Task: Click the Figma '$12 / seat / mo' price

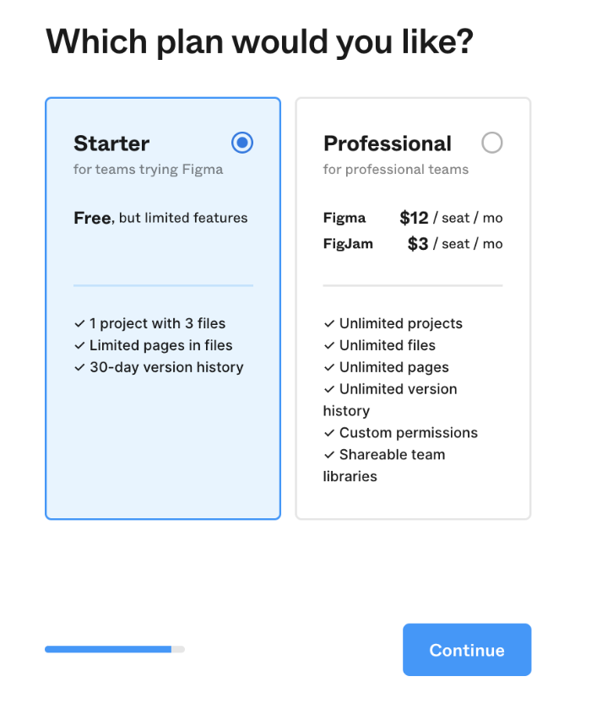Action: [x=451, y=218]
